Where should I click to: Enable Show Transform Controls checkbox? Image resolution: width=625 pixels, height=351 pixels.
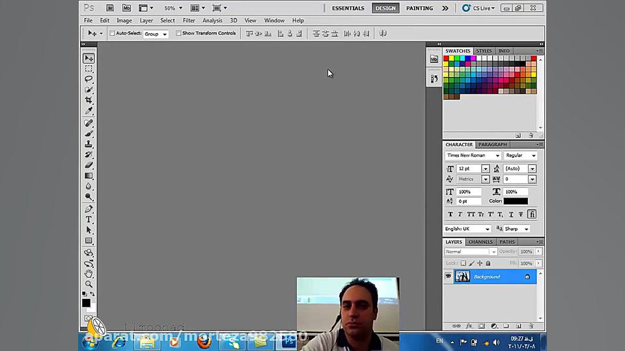(178, 33)
